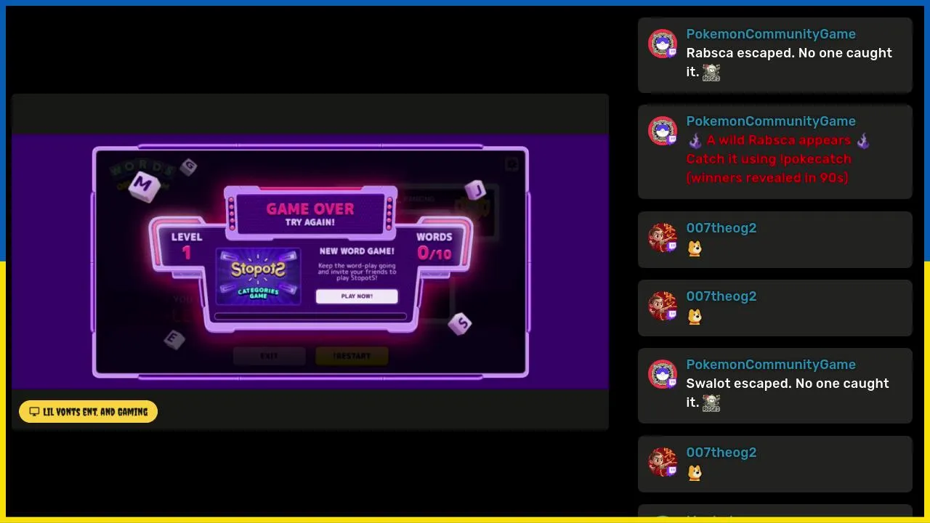
Task: Click 007theog2 avatar below the Swalot escaped message
Action: [663, 463]
